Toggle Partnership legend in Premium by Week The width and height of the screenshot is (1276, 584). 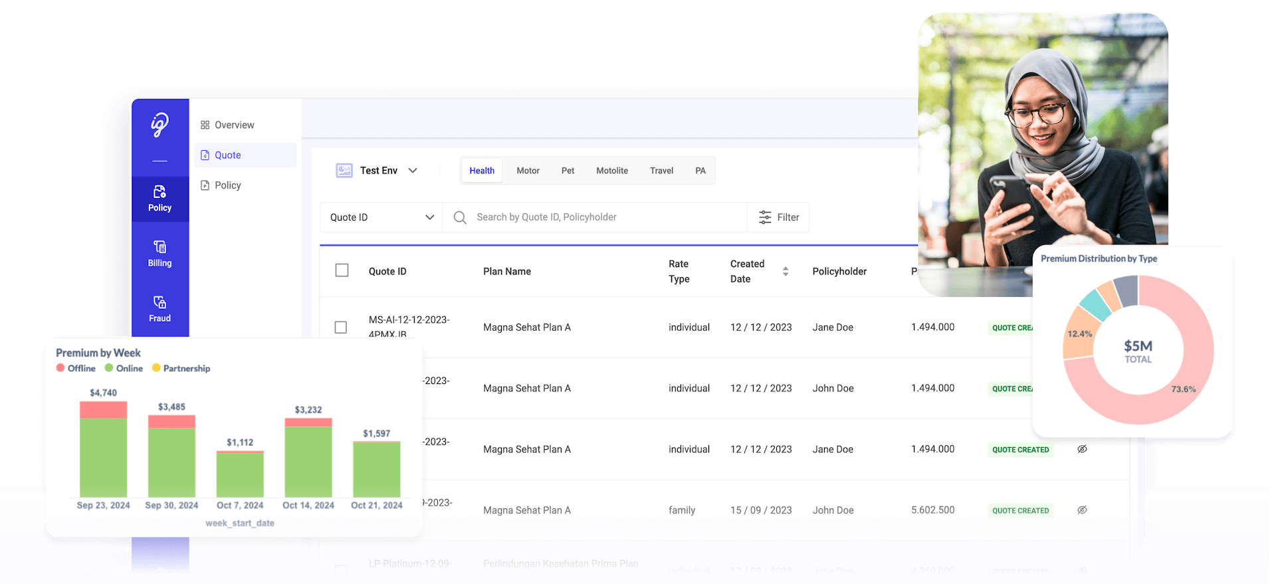(181, 368)
